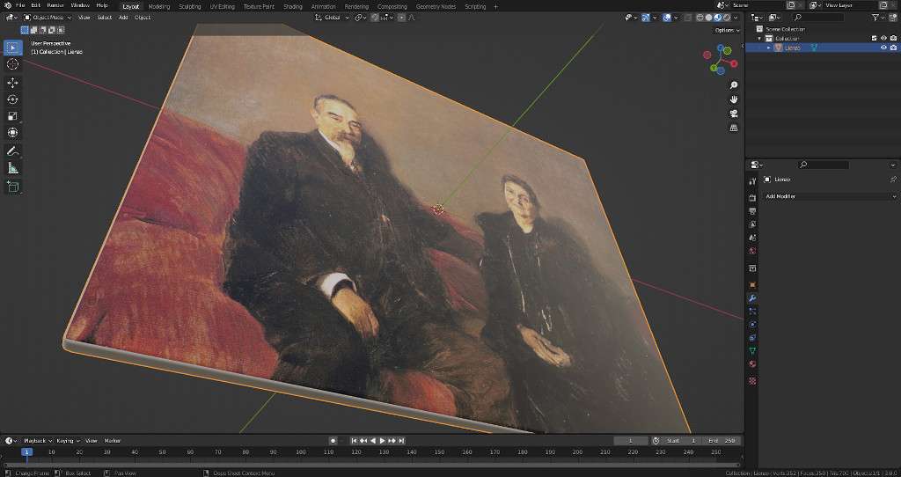901x477 pixels.
Task: Select the Scale tool
Action: tap(12, 116)
